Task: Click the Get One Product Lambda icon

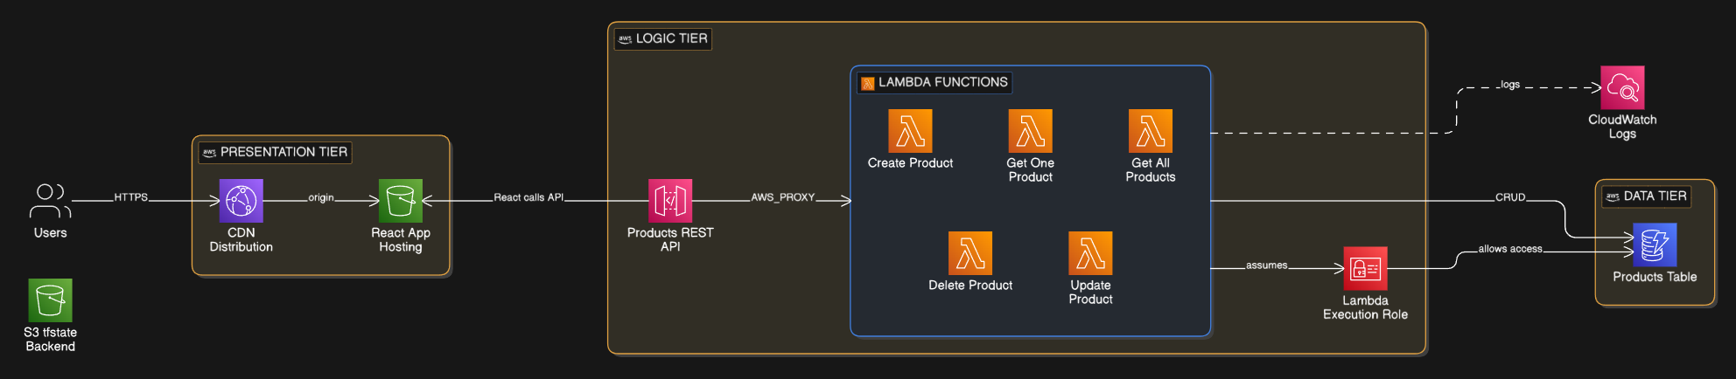Action: 1030,131
